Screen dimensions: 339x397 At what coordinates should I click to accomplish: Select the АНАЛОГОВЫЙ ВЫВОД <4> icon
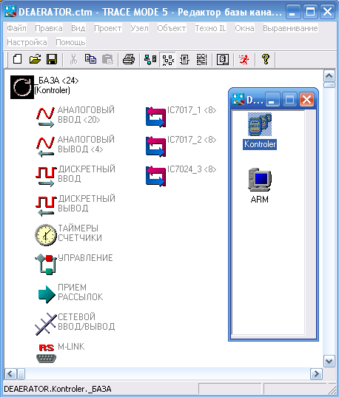[x=45, y=146]
